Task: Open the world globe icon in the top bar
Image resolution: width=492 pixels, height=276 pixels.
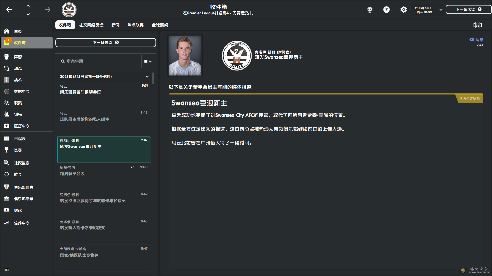Action: pos(370,10)
